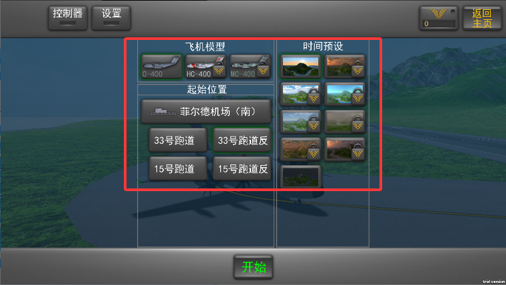Select 33号跑道 starting position

178,140
